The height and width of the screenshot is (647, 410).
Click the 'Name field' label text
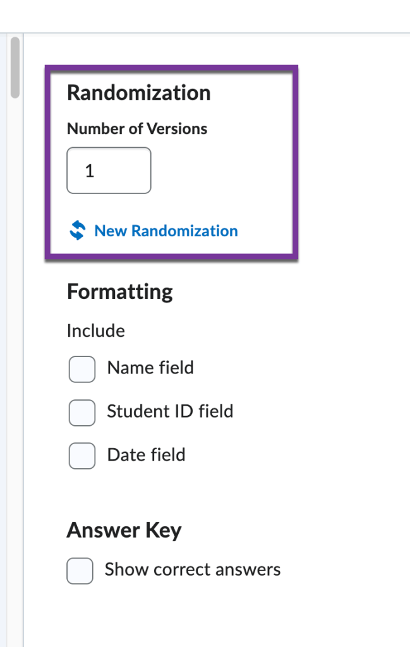point(150,368)
